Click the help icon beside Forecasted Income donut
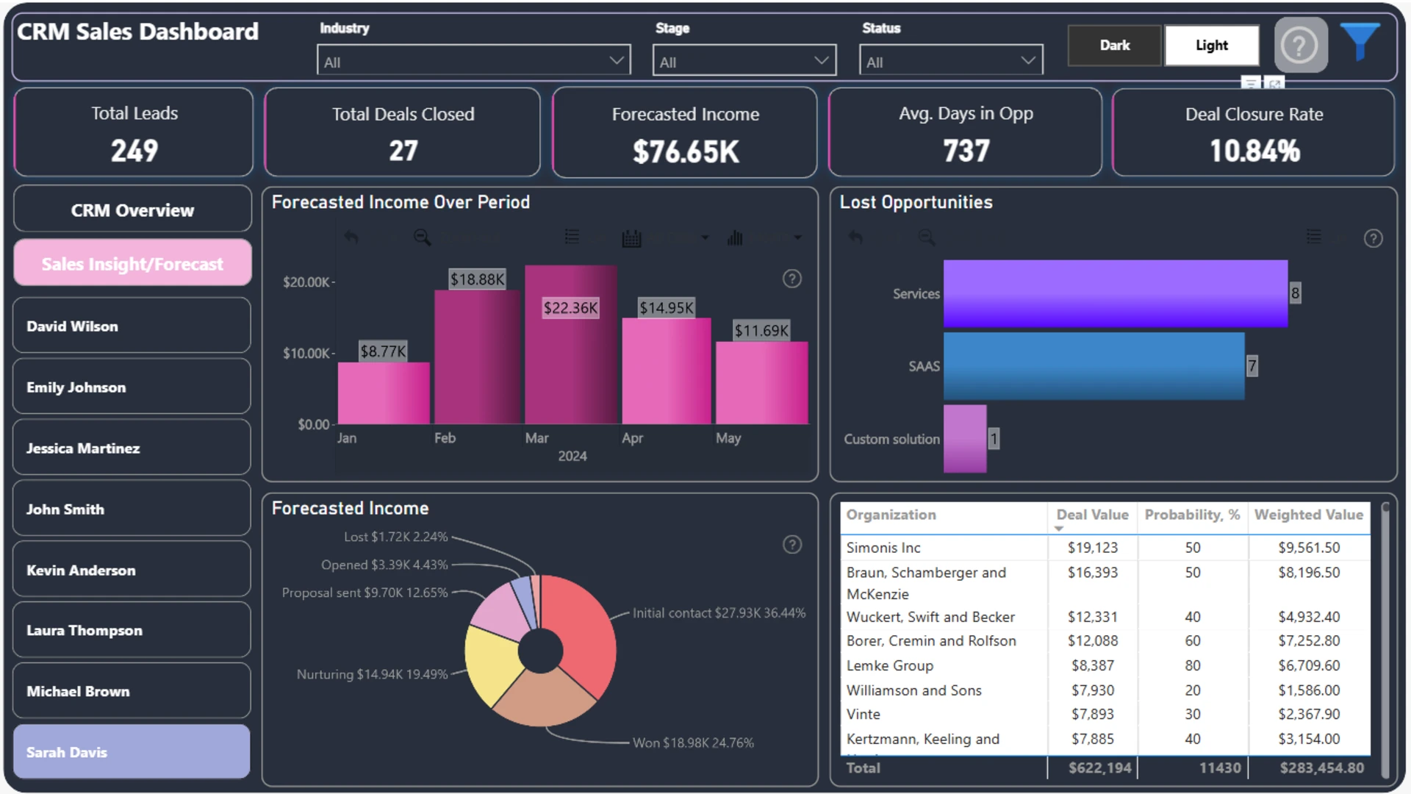Screen dimensions: 1411x794 click(791, 545)
